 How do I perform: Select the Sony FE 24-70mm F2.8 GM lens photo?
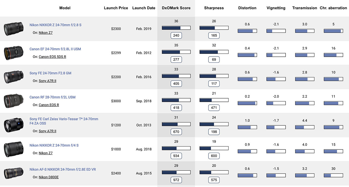pos(13,77)
